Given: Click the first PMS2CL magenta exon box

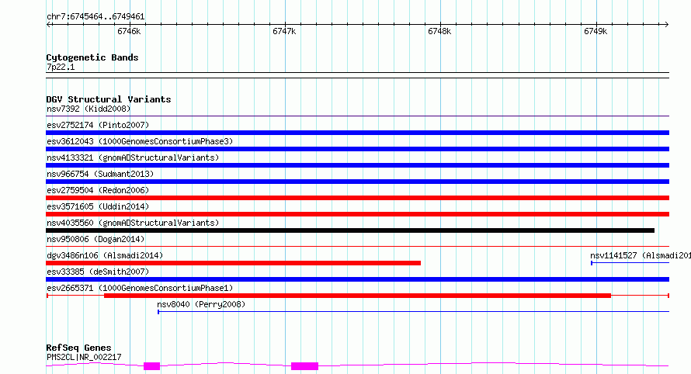Looking at the screenshot, I should click(x=151, y=366).
